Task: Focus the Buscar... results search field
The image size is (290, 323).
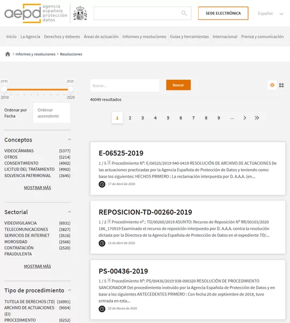Action: click(125, 85)
